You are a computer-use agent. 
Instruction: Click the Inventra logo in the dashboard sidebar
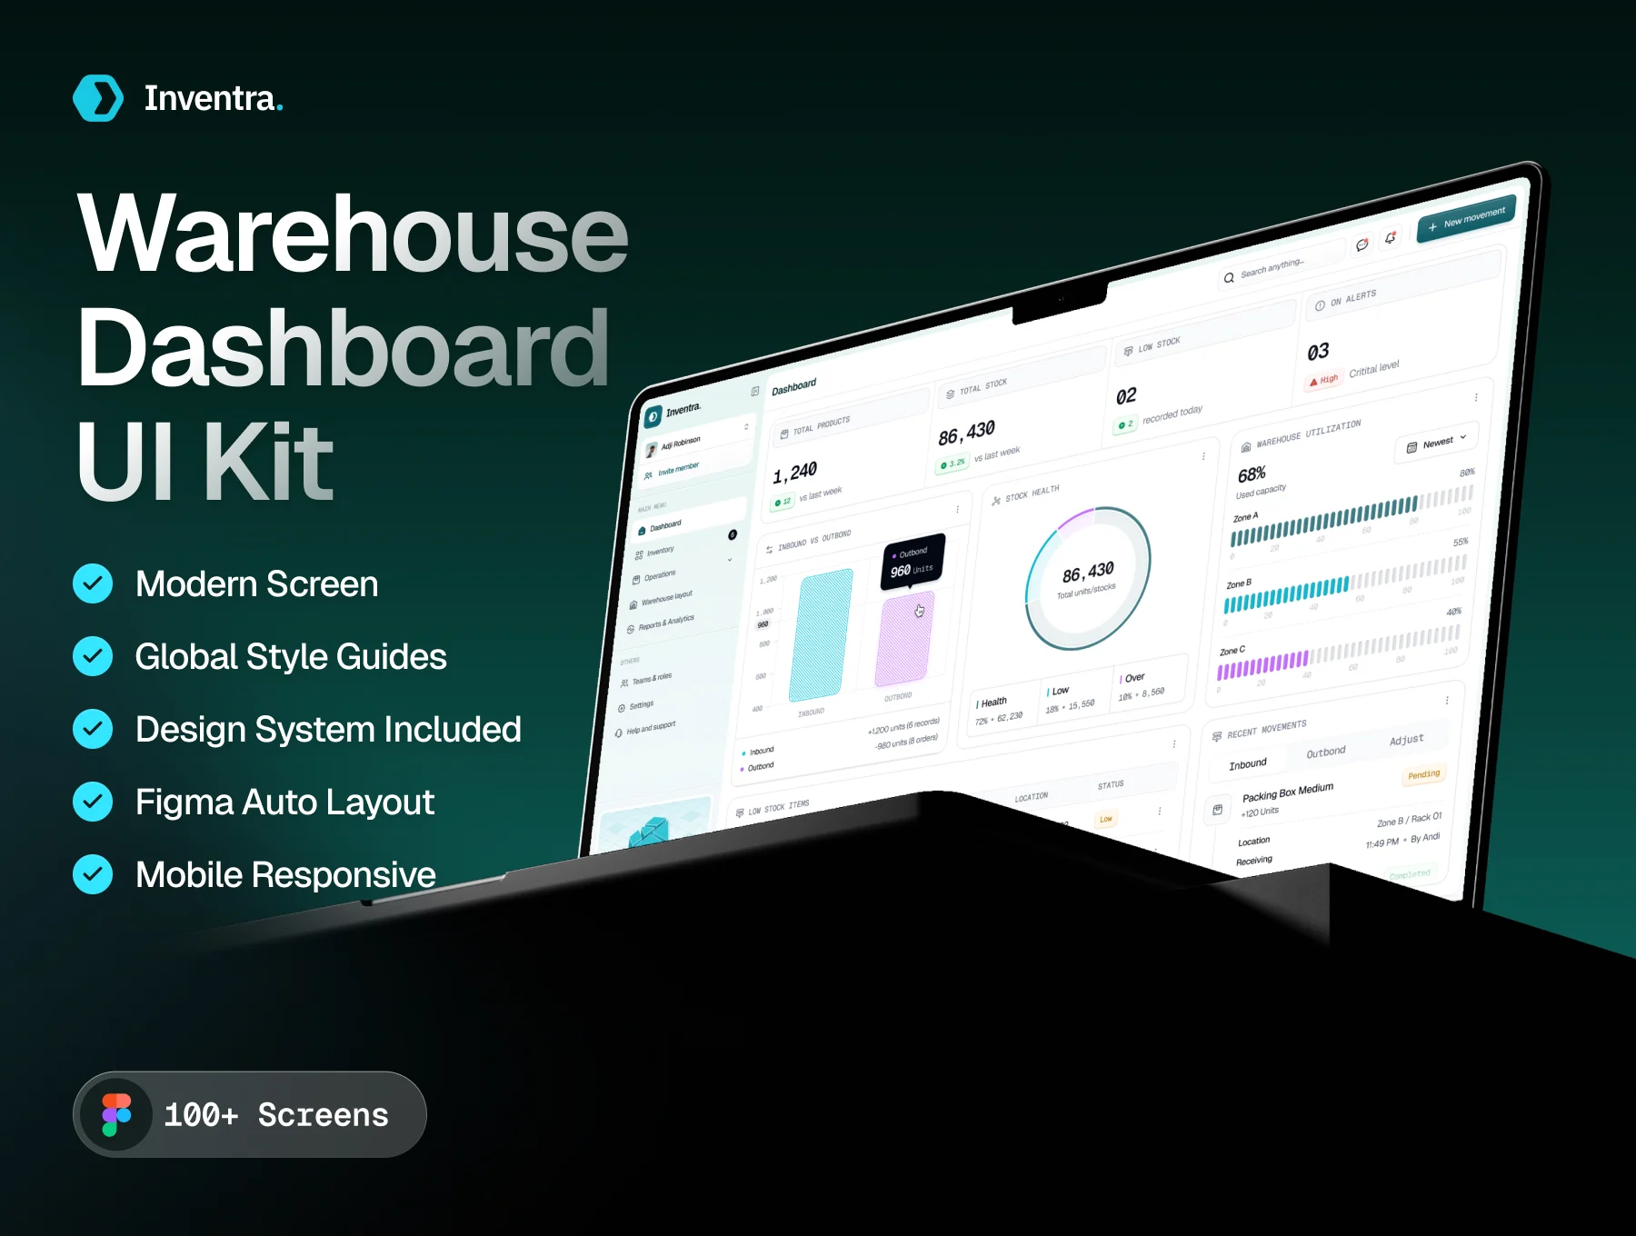pos(653,417)
